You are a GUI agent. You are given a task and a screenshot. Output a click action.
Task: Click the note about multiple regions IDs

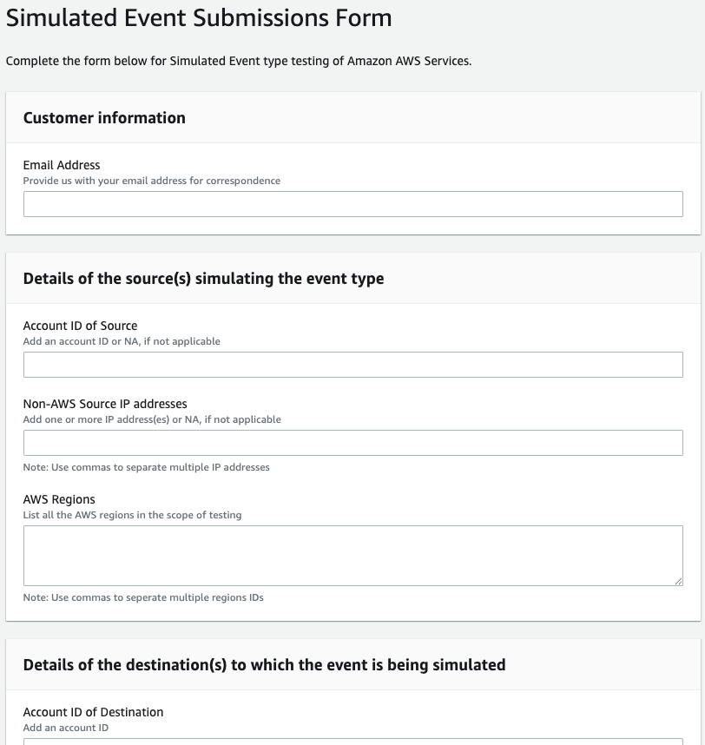click(x=143, y=597)
